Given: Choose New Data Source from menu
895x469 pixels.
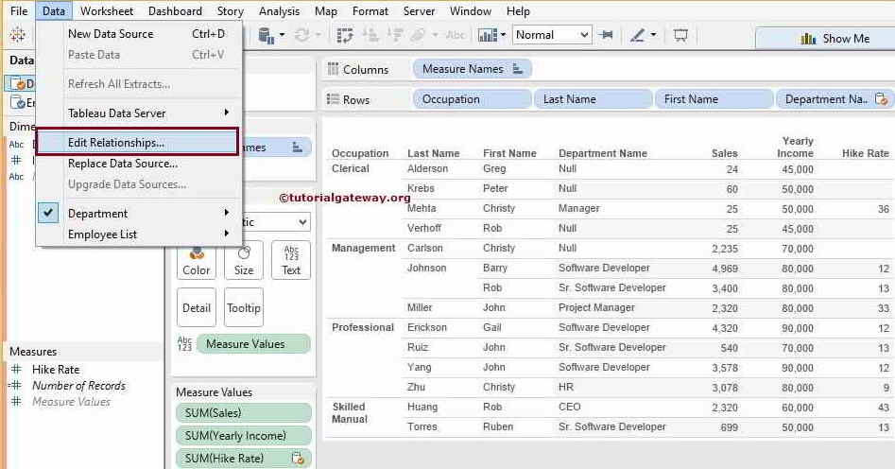Looking at the screenshot, I should point(111,34).
